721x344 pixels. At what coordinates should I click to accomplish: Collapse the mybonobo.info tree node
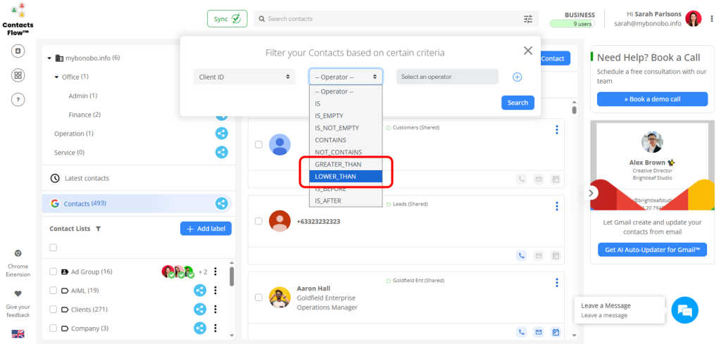(50, 58)
